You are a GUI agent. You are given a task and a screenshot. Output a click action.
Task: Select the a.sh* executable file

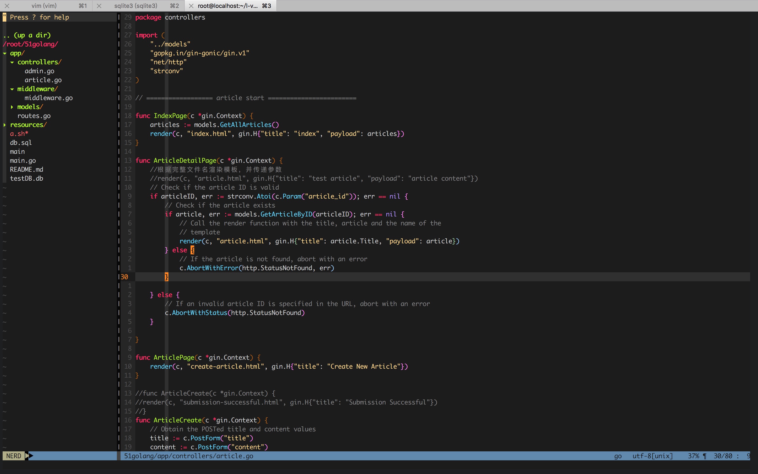(x=19, y=134)
